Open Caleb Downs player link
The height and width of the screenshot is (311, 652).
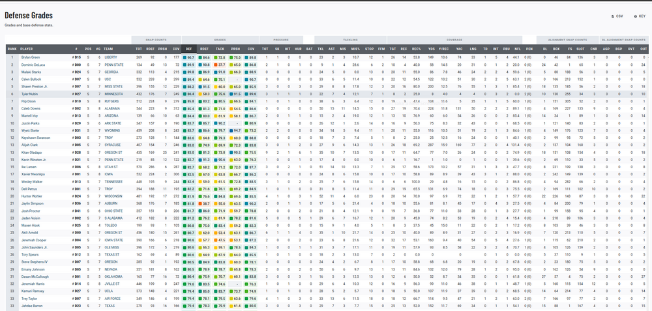coord(30,109)
